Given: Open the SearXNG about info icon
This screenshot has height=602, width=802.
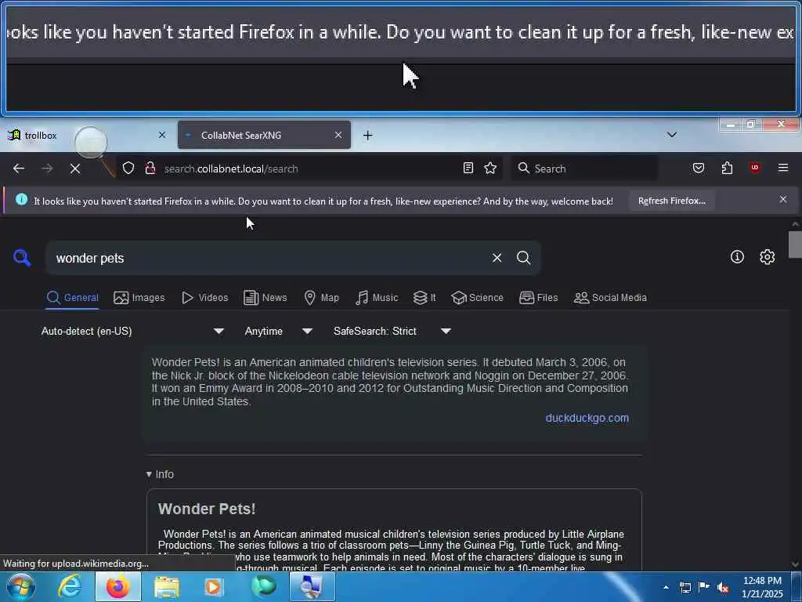Looking at the screenshot, I should point(737,257).
